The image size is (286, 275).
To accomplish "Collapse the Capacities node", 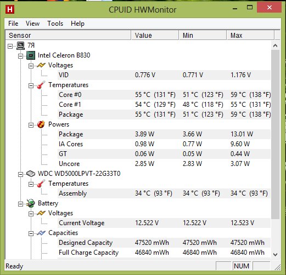I will tap(31, 233).
